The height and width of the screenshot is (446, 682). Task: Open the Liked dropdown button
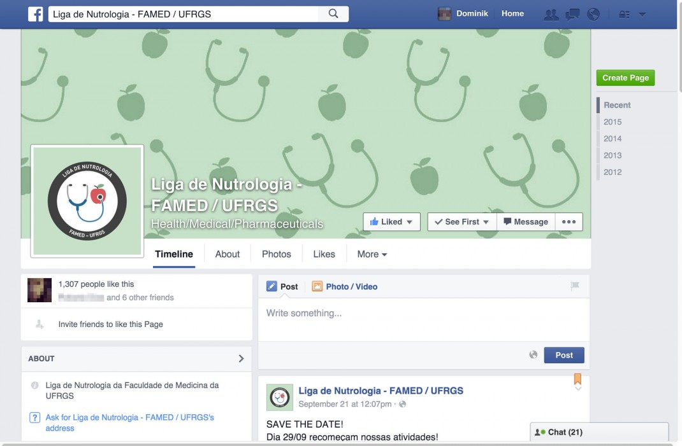[391, 222]
